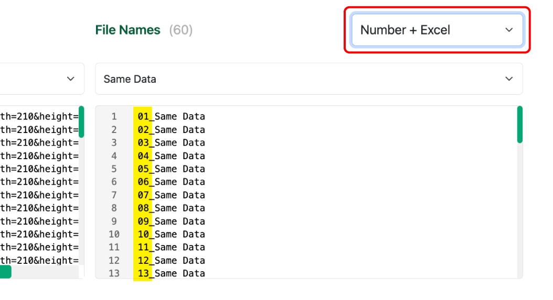Viewport: 553px width, 300px height.
Task: Click the left panel's vertical scrollbar thumb
Action: pyautogui.click(x=81, y=121)
